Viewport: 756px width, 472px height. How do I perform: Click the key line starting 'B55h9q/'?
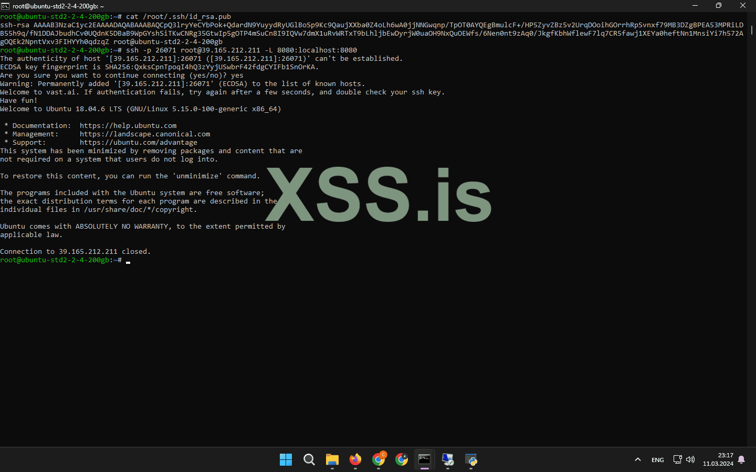point(372,33)
